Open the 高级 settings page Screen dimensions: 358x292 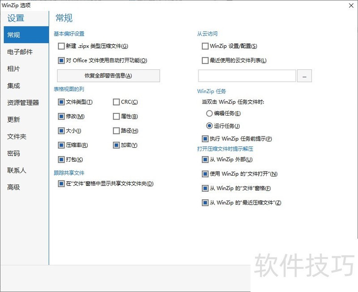[x=26, y=187]
